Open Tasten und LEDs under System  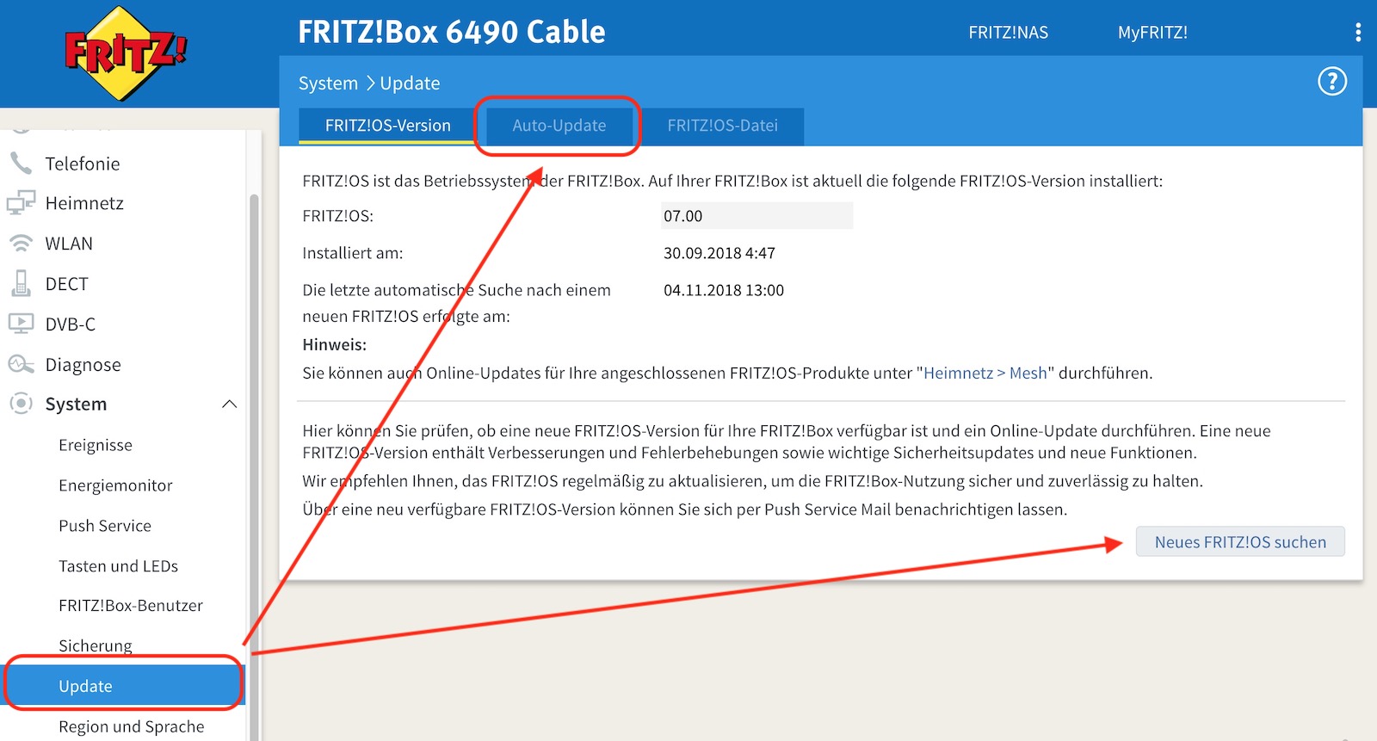click(x=118, y=566)
